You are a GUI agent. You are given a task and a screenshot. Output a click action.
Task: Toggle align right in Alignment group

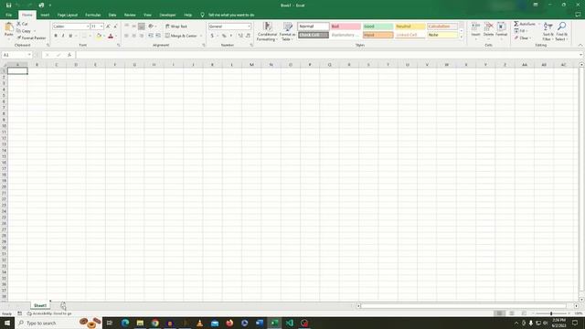pos(142,36)
